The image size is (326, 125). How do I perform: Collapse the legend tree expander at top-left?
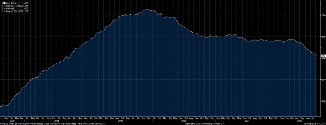(x=2, y=3)
